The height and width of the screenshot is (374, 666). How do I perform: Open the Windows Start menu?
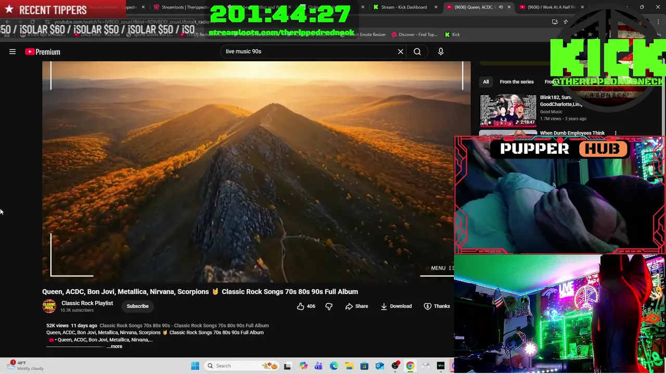(195, 366)
